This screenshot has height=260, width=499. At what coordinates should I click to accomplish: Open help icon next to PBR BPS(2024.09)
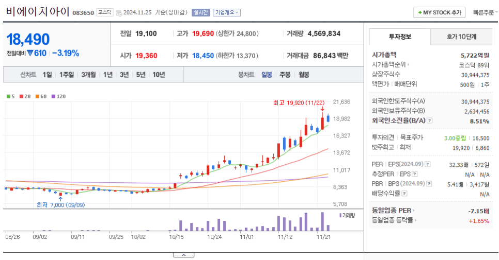tap(429, 184)
